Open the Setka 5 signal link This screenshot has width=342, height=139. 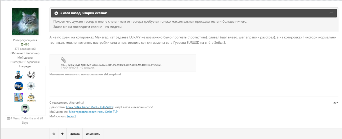coord(71,116)
